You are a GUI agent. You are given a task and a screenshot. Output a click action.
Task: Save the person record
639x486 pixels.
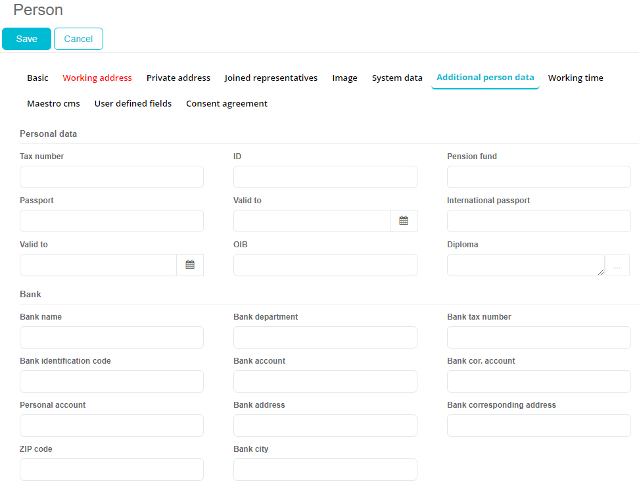pos(26,39)
